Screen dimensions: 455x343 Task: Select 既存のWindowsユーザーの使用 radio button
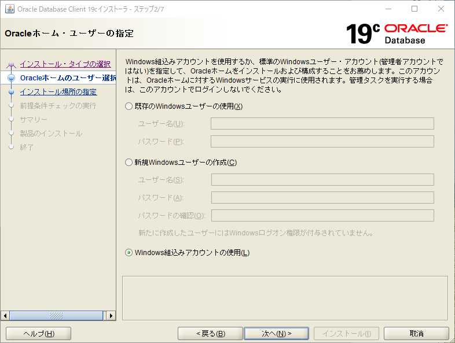[129, 106]
